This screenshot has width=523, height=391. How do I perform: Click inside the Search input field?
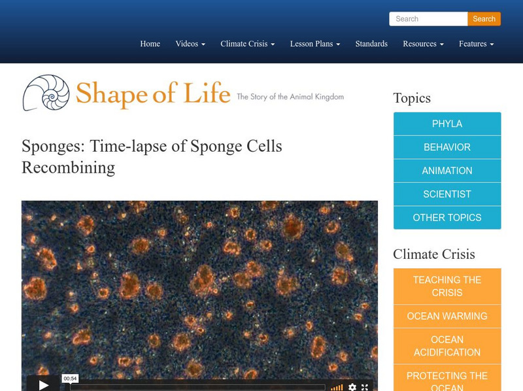(x=428, y=19)
